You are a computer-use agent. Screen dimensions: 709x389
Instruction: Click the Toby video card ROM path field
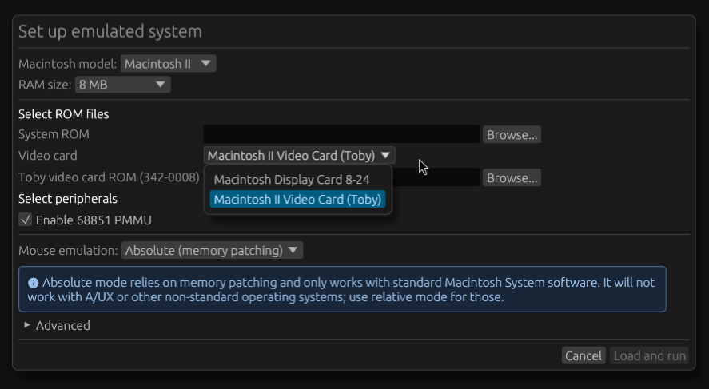pos(436,177)
